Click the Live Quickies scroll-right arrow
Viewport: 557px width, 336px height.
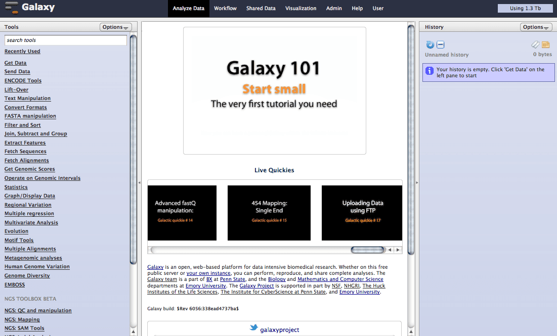pos(398,250)
